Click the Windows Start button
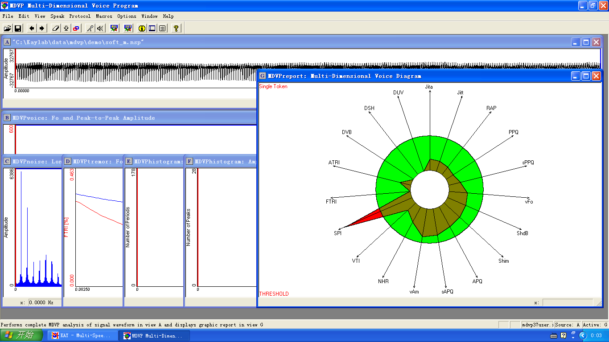Viewport: 609px width, 342px height. click(x=22, y=335)
